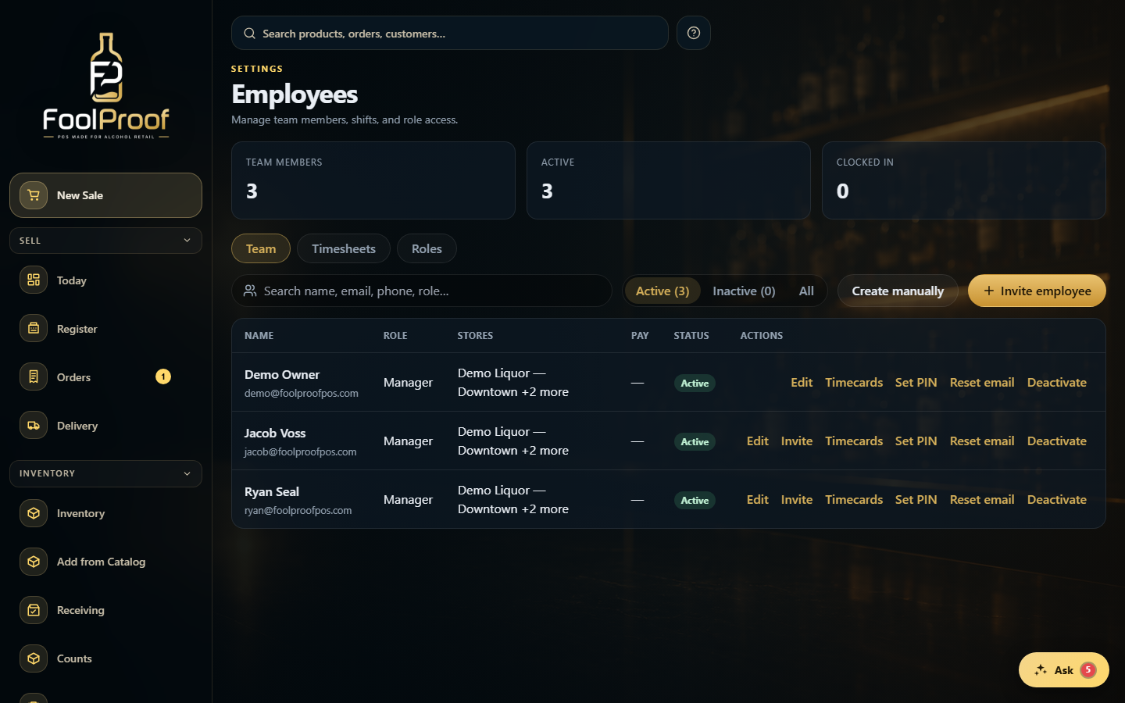The width and height of the screenshot is (1125, 703).
Task: Deactivate Demo Owner
Action: click(x=1057, y=382)
